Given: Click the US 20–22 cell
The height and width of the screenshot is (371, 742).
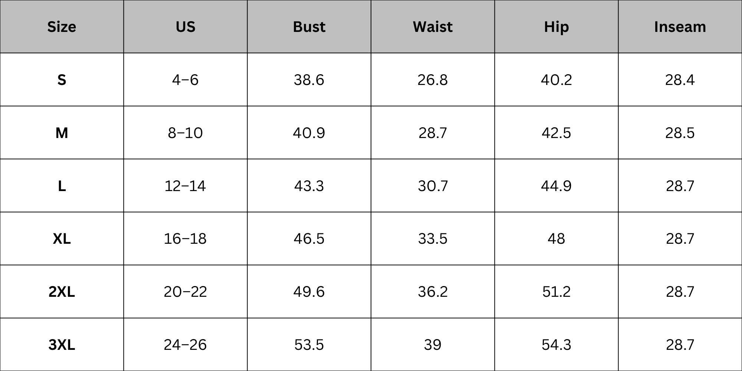Looking at the screenshot, I should [x=185, y=292].
